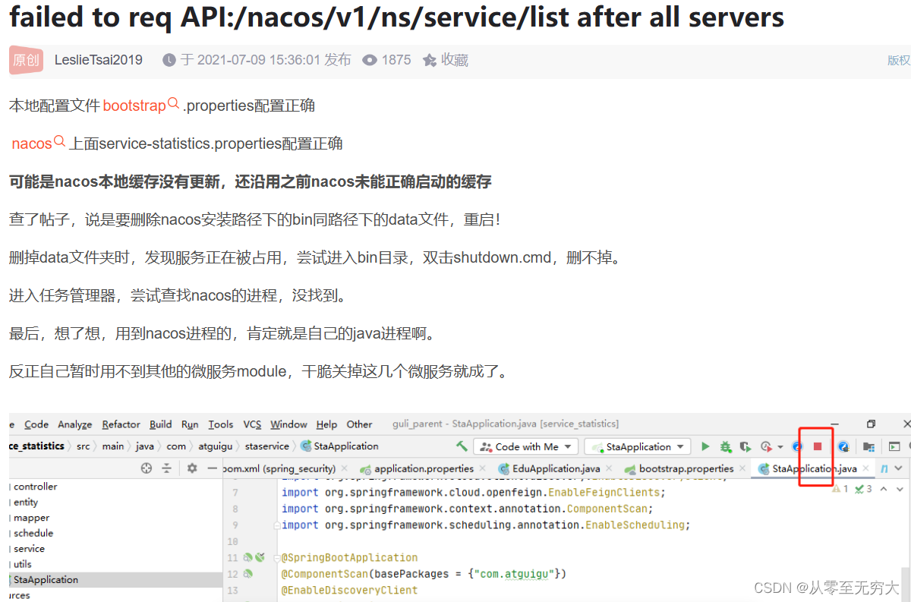
Task: Select opened file with the crosshair icon
Action: pos(144,468)
